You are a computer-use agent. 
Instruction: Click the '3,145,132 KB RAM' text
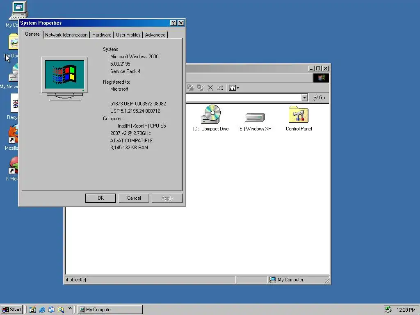click(x=129, y=148)
